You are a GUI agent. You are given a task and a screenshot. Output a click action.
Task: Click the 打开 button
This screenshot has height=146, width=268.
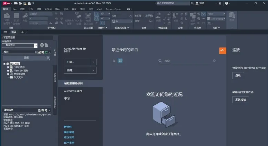(x=77, y=62)
